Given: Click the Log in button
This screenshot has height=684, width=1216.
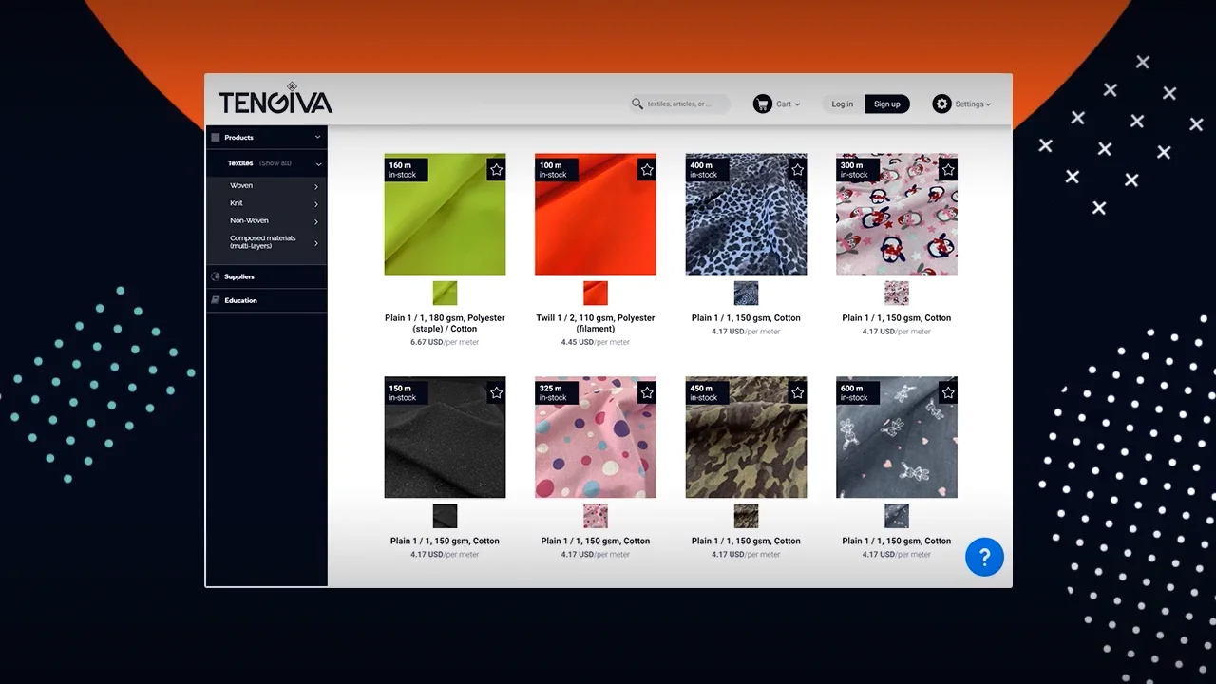Looking at the screenshot, I should [843, 104].
